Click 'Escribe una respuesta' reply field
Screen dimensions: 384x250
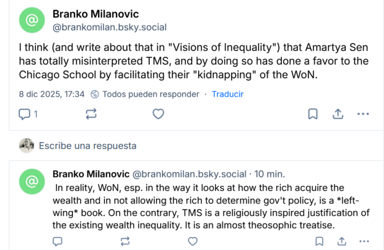pos(87,146)
